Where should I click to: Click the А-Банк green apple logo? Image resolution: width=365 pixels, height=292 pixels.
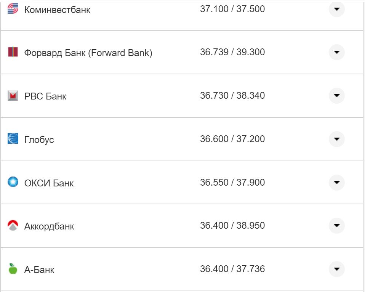click(13, 269)
